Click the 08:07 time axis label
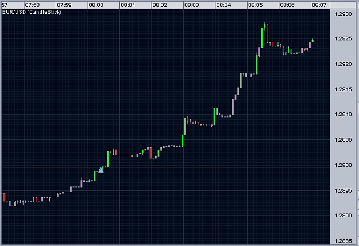This screenshot has width=359, height=246. click(319, 5)
